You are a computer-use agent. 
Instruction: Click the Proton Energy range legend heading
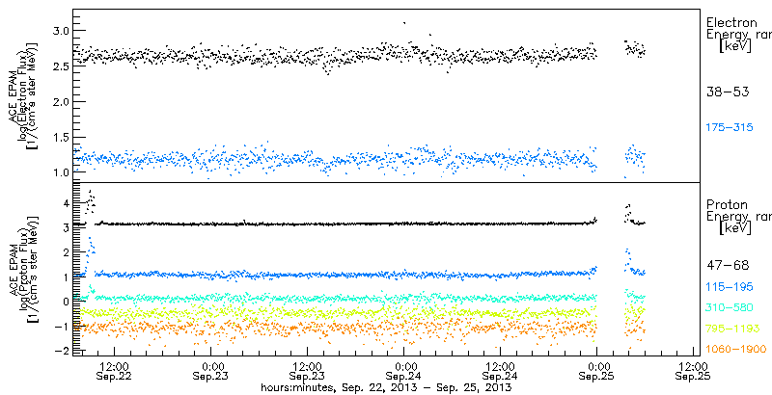tap(738, 217)
